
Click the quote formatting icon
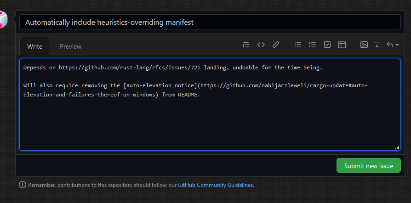click(x=246, y=45)
